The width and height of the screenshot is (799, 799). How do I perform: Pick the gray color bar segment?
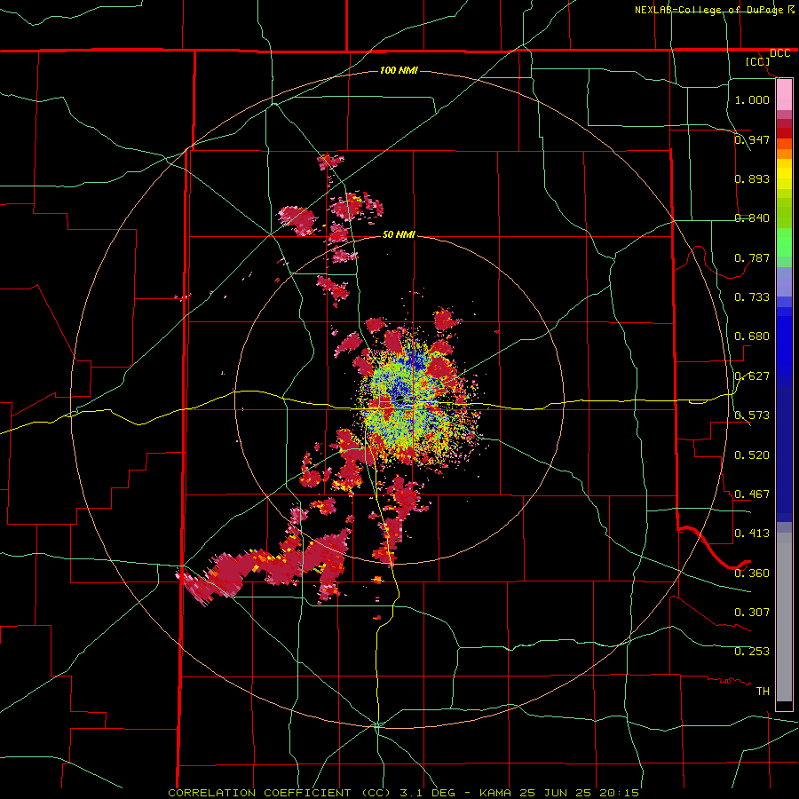click(x=784, y=617)
